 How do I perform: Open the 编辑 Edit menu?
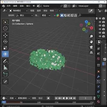15,6
